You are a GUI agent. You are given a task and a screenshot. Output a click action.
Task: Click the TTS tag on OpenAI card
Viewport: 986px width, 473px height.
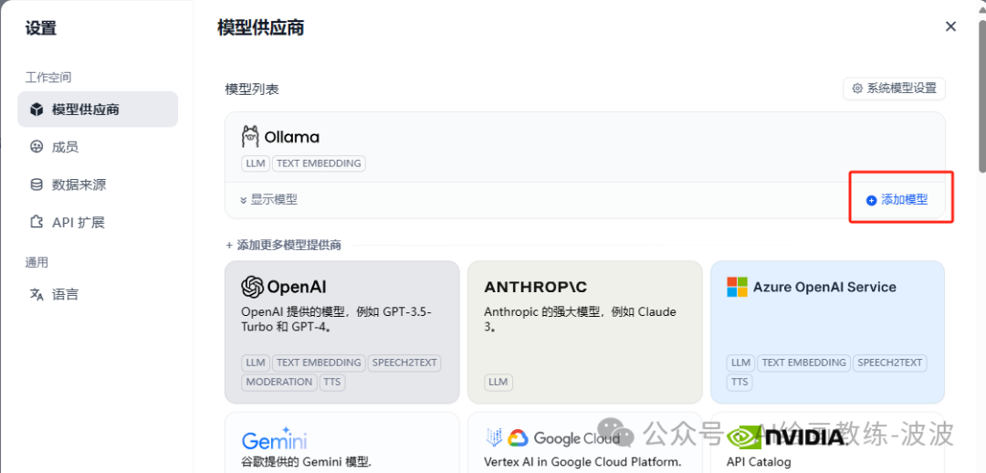coord(332,382)
